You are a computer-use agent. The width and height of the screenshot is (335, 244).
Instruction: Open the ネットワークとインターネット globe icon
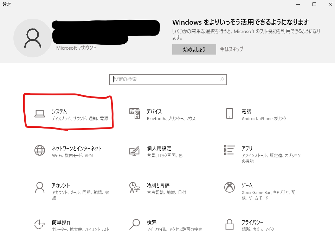(x=40, y=150)
